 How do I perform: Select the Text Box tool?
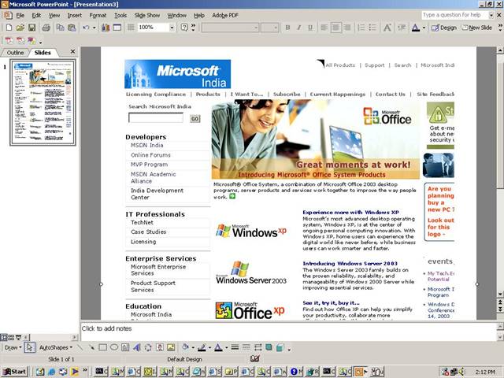pyautogui.click(x=125, y=347)
